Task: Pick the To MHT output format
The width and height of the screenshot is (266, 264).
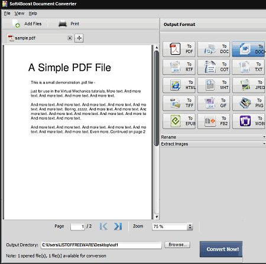Action: (213, 85)
